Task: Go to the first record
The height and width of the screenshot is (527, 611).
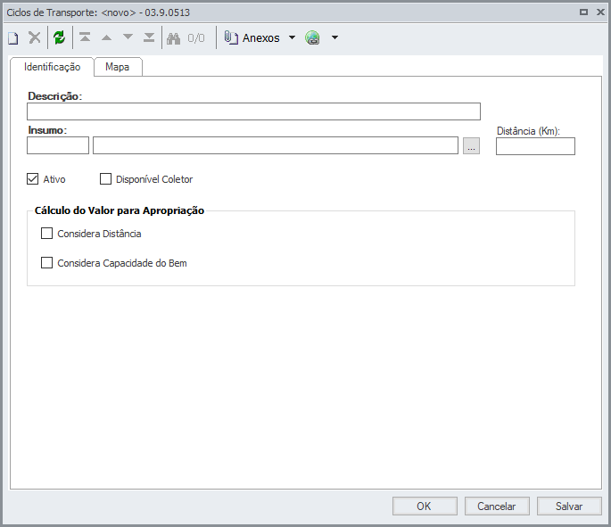Action: tap(85, 37)
